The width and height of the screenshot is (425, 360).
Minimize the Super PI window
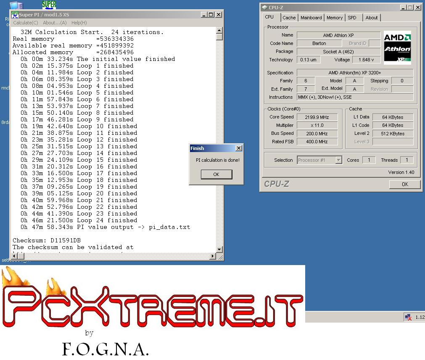[x=204, y=15]
